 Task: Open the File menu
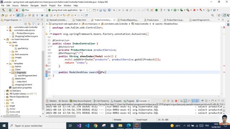(x=3, y=5)
